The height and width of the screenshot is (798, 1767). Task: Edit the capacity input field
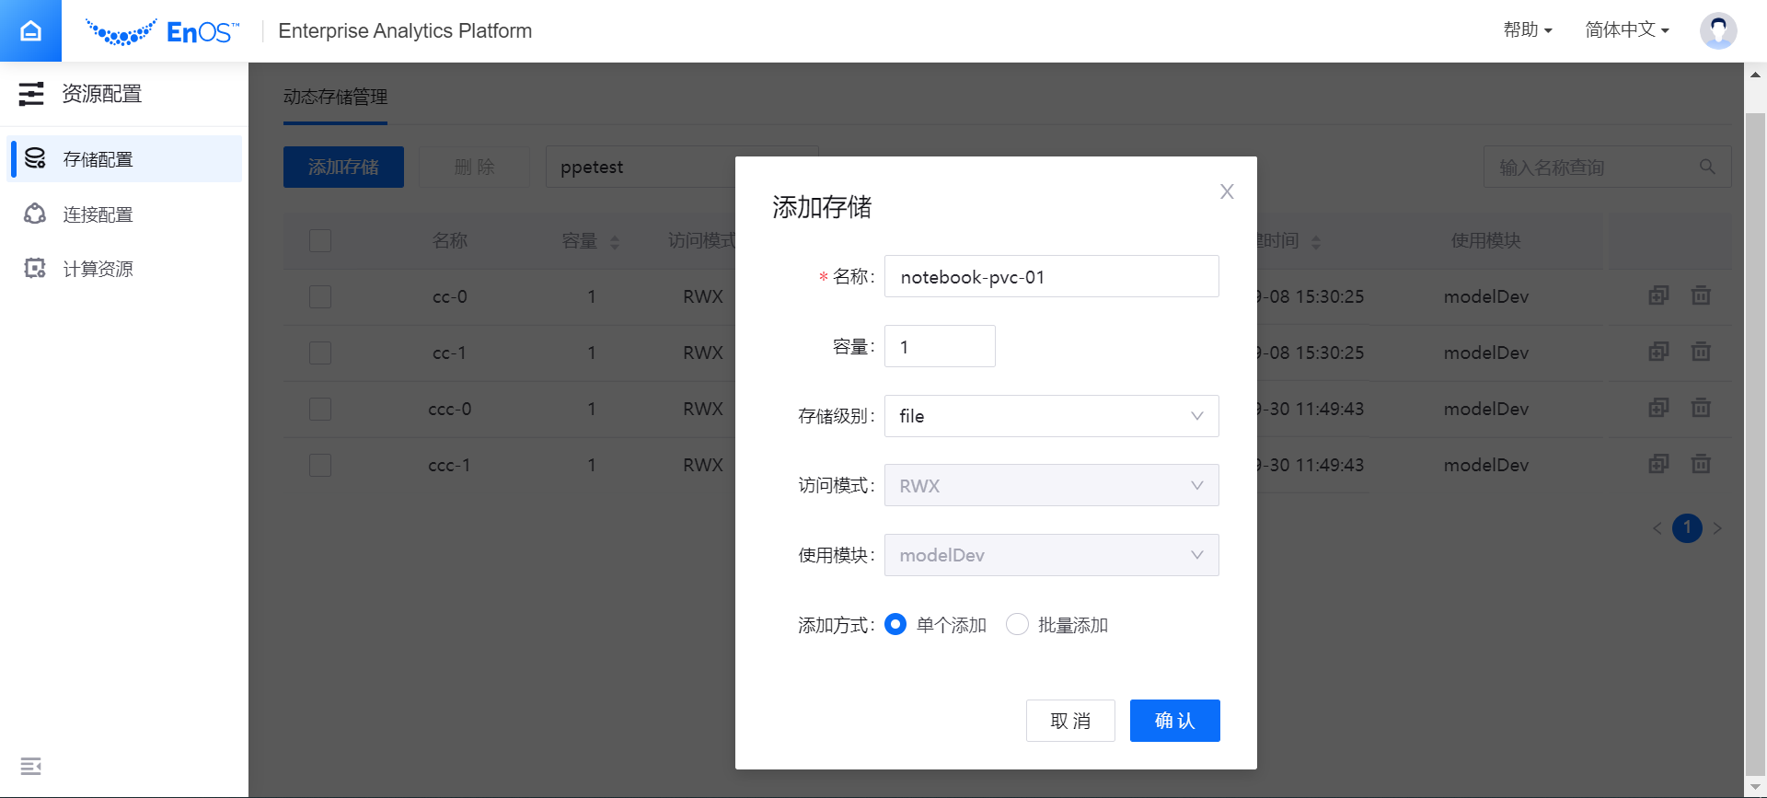[940, 346]
